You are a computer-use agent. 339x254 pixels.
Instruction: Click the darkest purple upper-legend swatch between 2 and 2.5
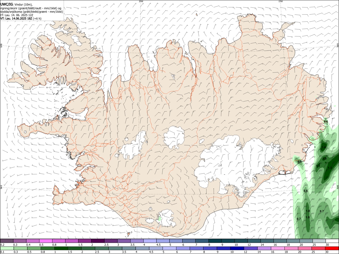point(98,241)
